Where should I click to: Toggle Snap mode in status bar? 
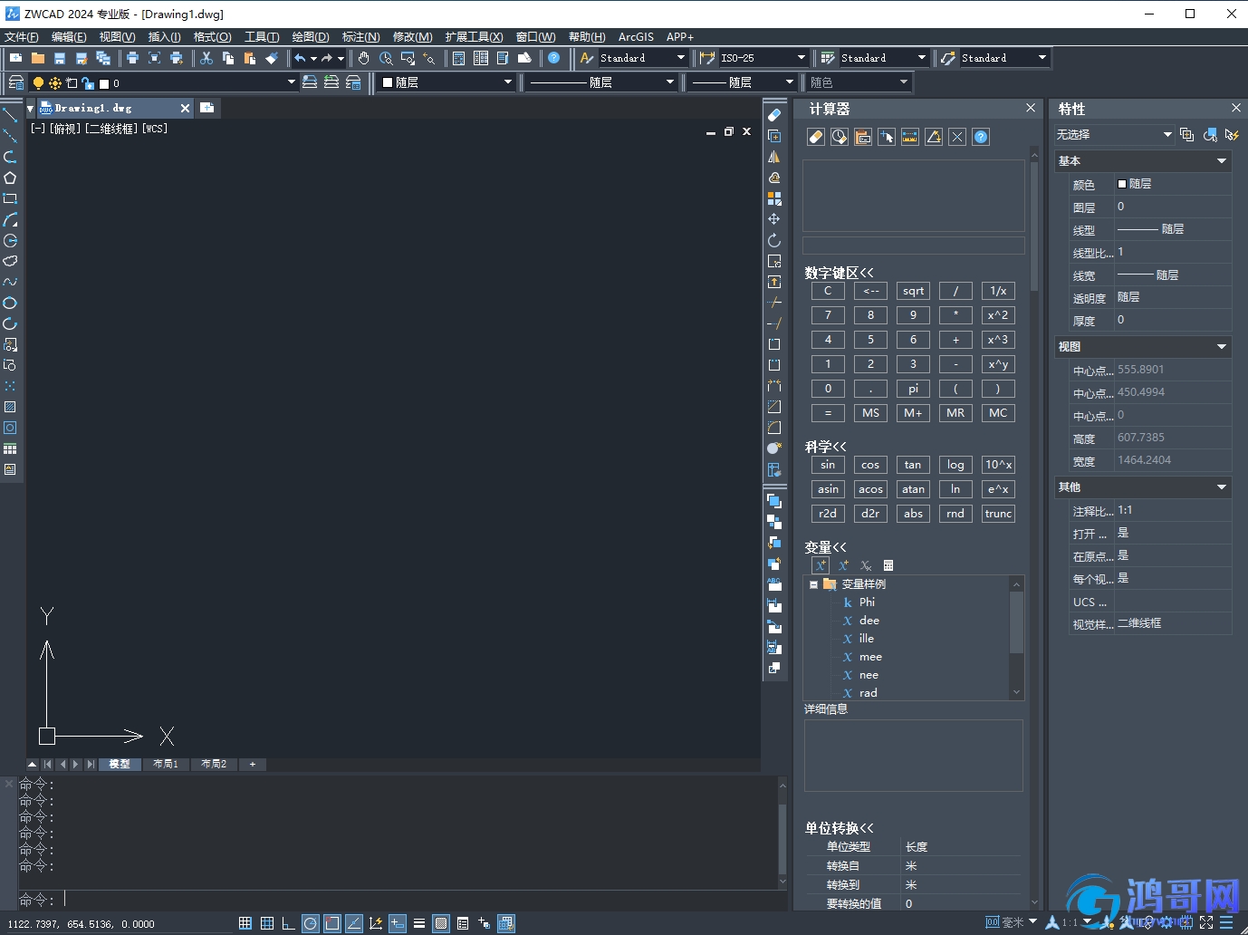(x=245, y=923)
